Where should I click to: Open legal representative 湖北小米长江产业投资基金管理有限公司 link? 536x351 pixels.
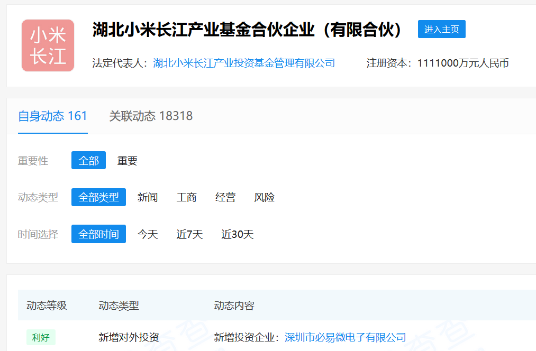tap(244, 63)
